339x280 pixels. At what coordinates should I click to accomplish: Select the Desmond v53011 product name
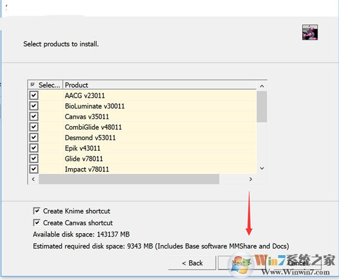(x=90, y=138)
